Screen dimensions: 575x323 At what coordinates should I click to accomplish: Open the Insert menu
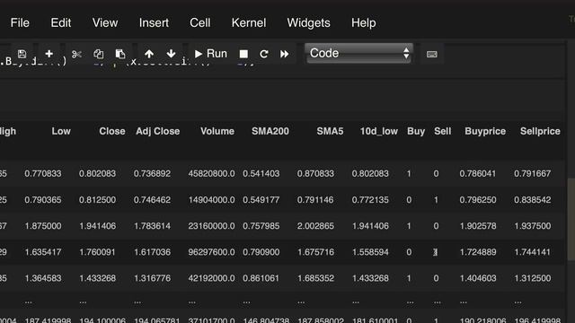point(154,22)
